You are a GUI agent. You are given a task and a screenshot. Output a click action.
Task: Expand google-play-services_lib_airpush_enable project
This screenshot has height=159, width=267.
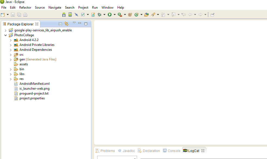5,30
